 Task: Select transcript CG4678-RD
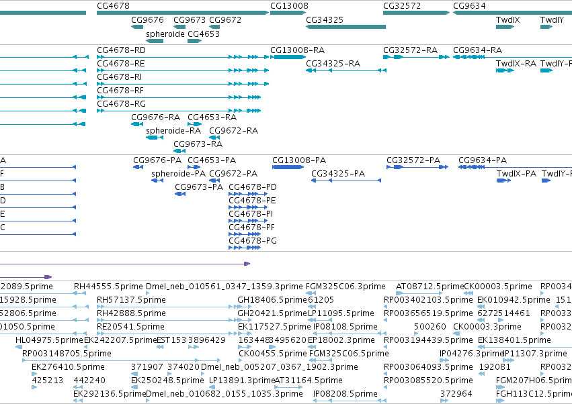(183, 57)
